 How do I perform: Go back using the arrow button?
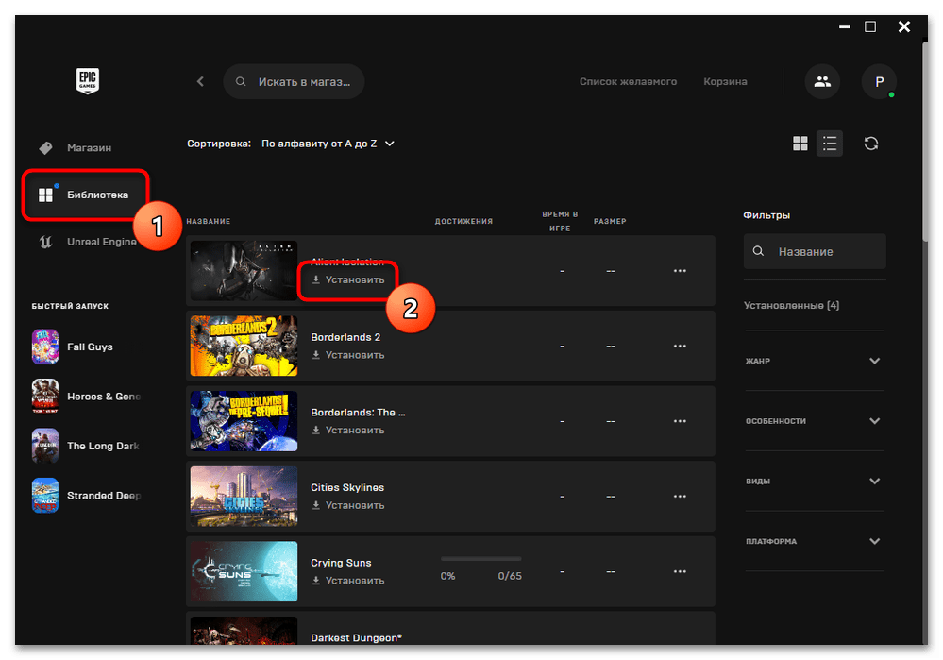pos(200,82)
